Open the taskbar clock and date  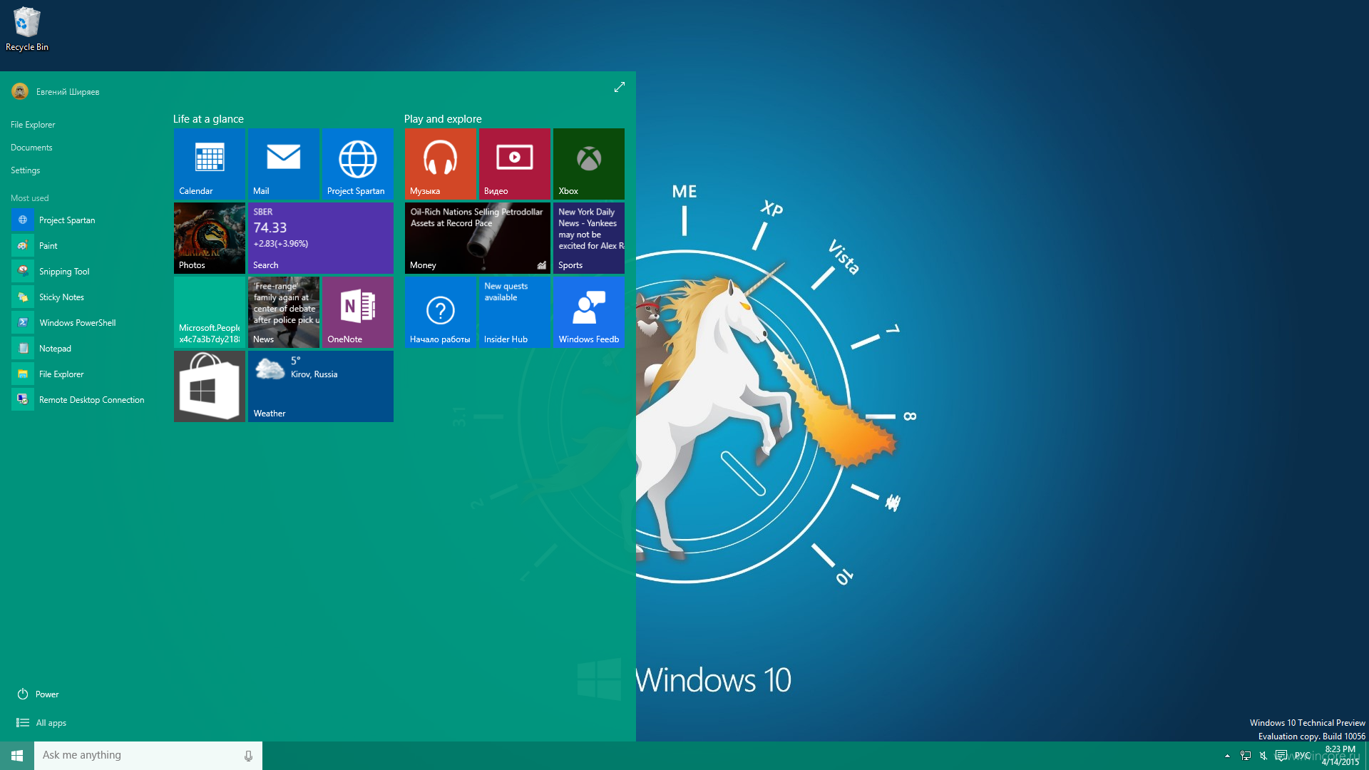pos(1340,756)
